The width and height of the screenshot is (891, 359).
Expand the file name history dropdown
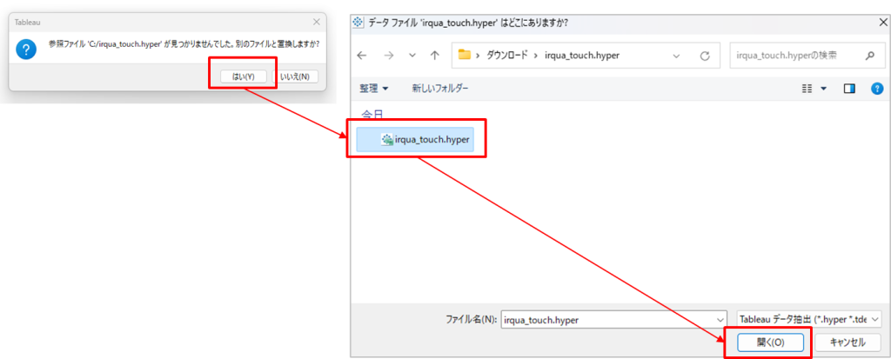[719, 319]
